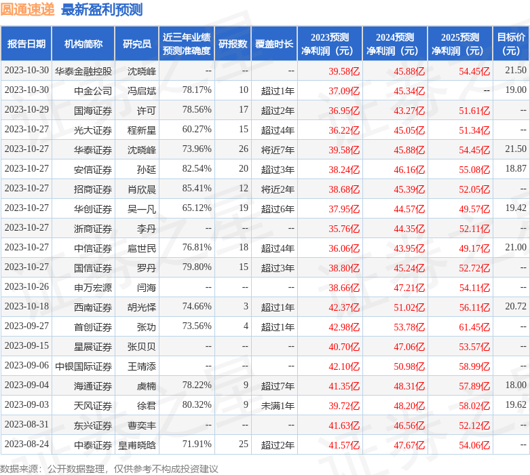Click the 研报数 column header
The image size is (530, 475).
click(233, 43)
